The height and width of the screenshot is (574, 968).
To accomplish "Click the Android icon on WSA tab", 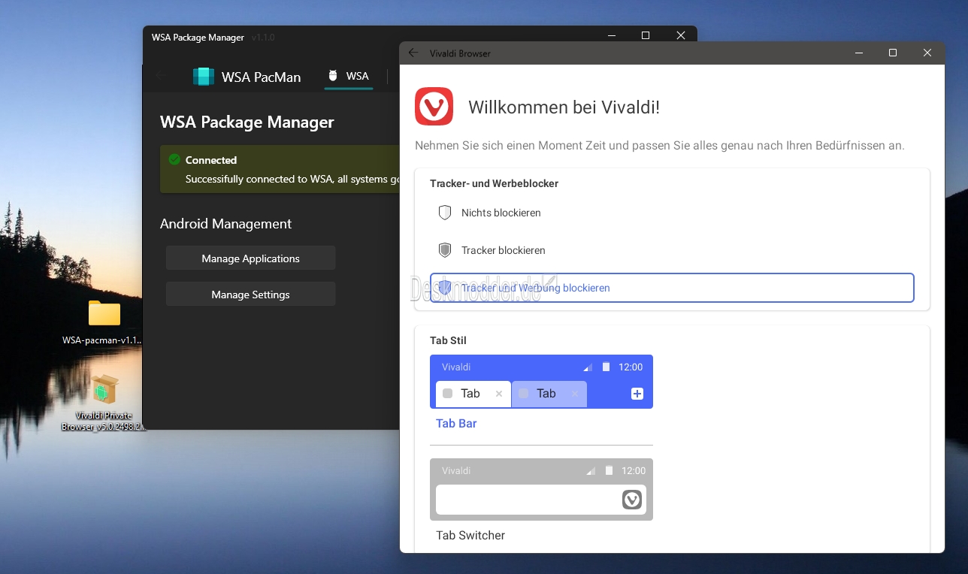I will click(x=333, y=76).
